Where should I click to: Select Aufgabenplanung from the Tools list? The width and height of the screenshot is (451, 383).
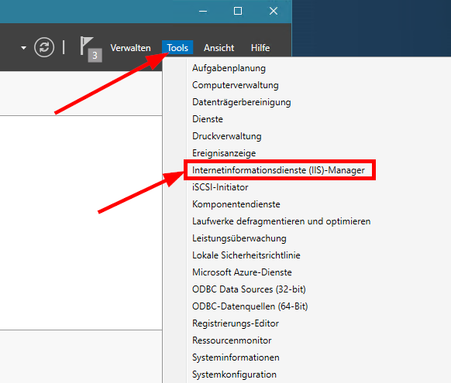click(229, 68)
